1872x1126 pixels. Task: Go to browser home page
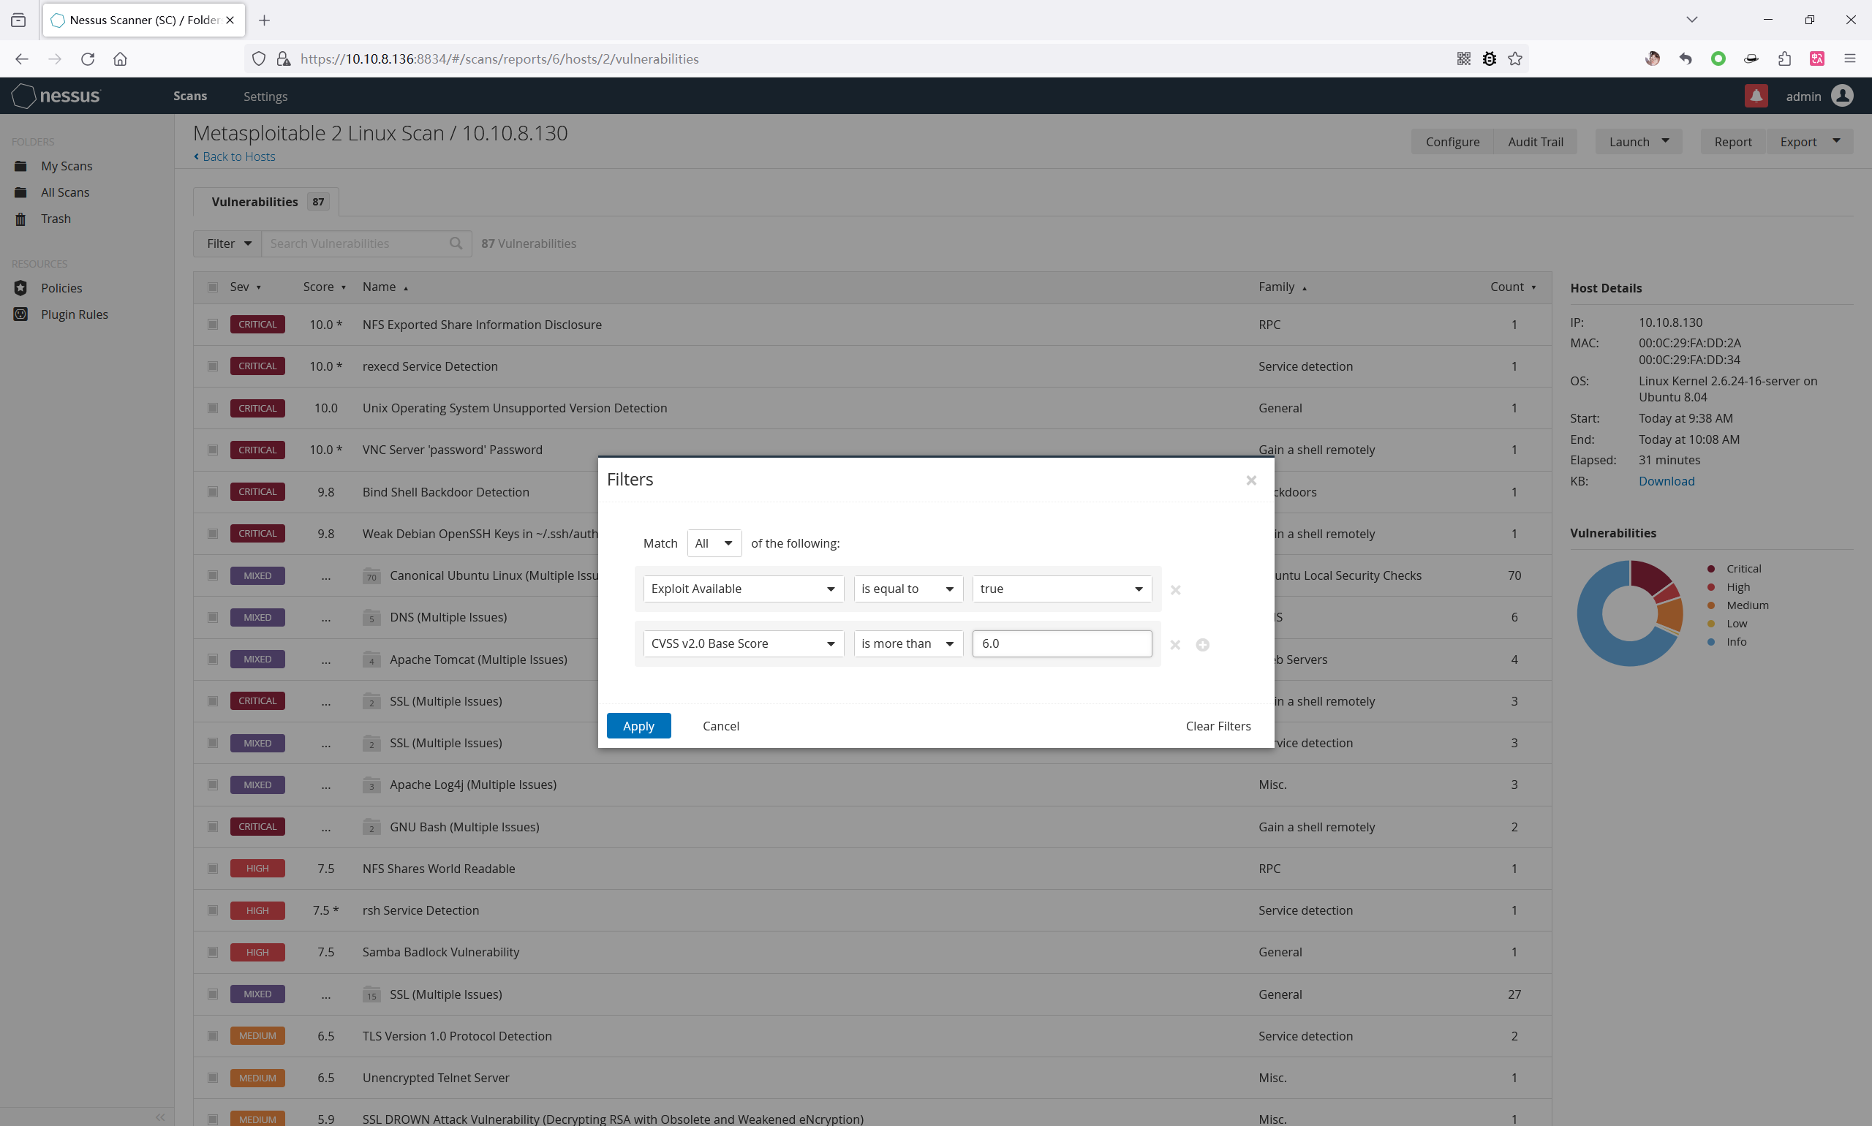pyautogui.click(x=120, y=58)
